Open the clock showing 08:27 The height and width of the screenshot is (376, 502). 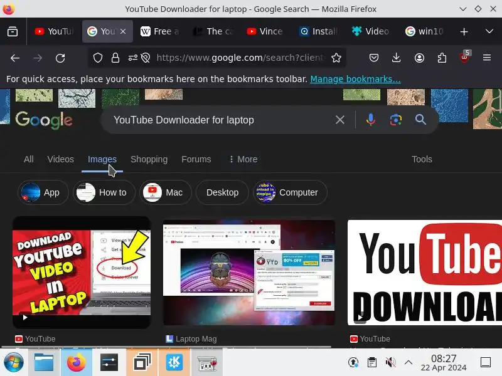(444, 363)
